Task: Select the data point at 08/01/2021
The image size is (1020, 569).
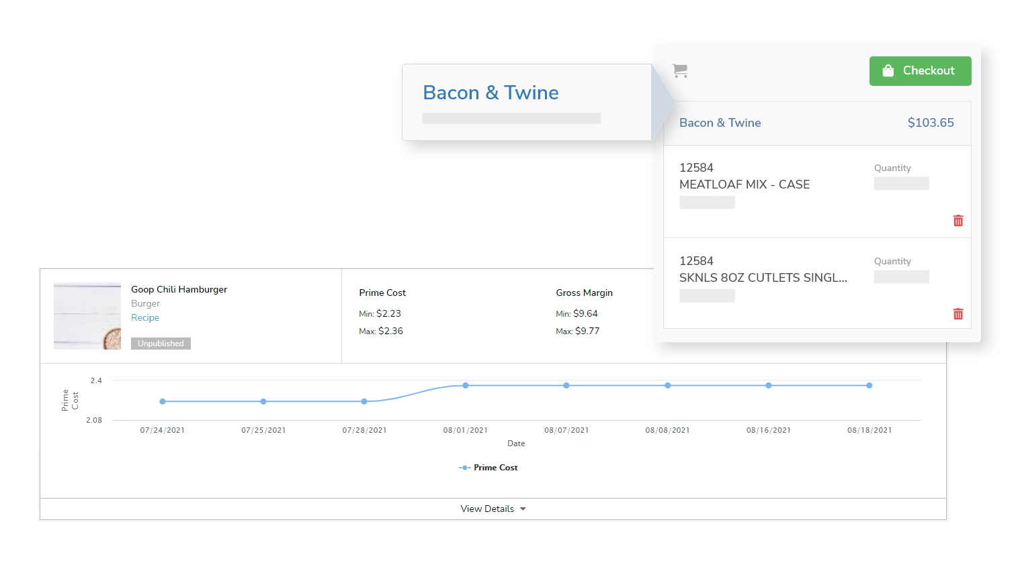Action: pyautogui.click(x=465, y=385)
